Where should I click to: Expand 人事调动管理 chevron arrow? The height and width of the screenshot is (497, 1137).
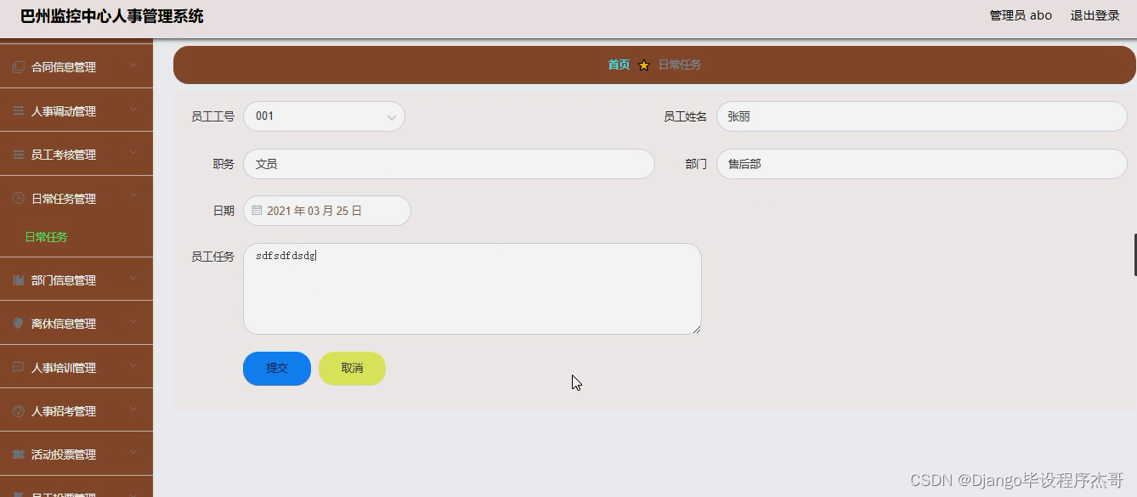coord(133,110)
